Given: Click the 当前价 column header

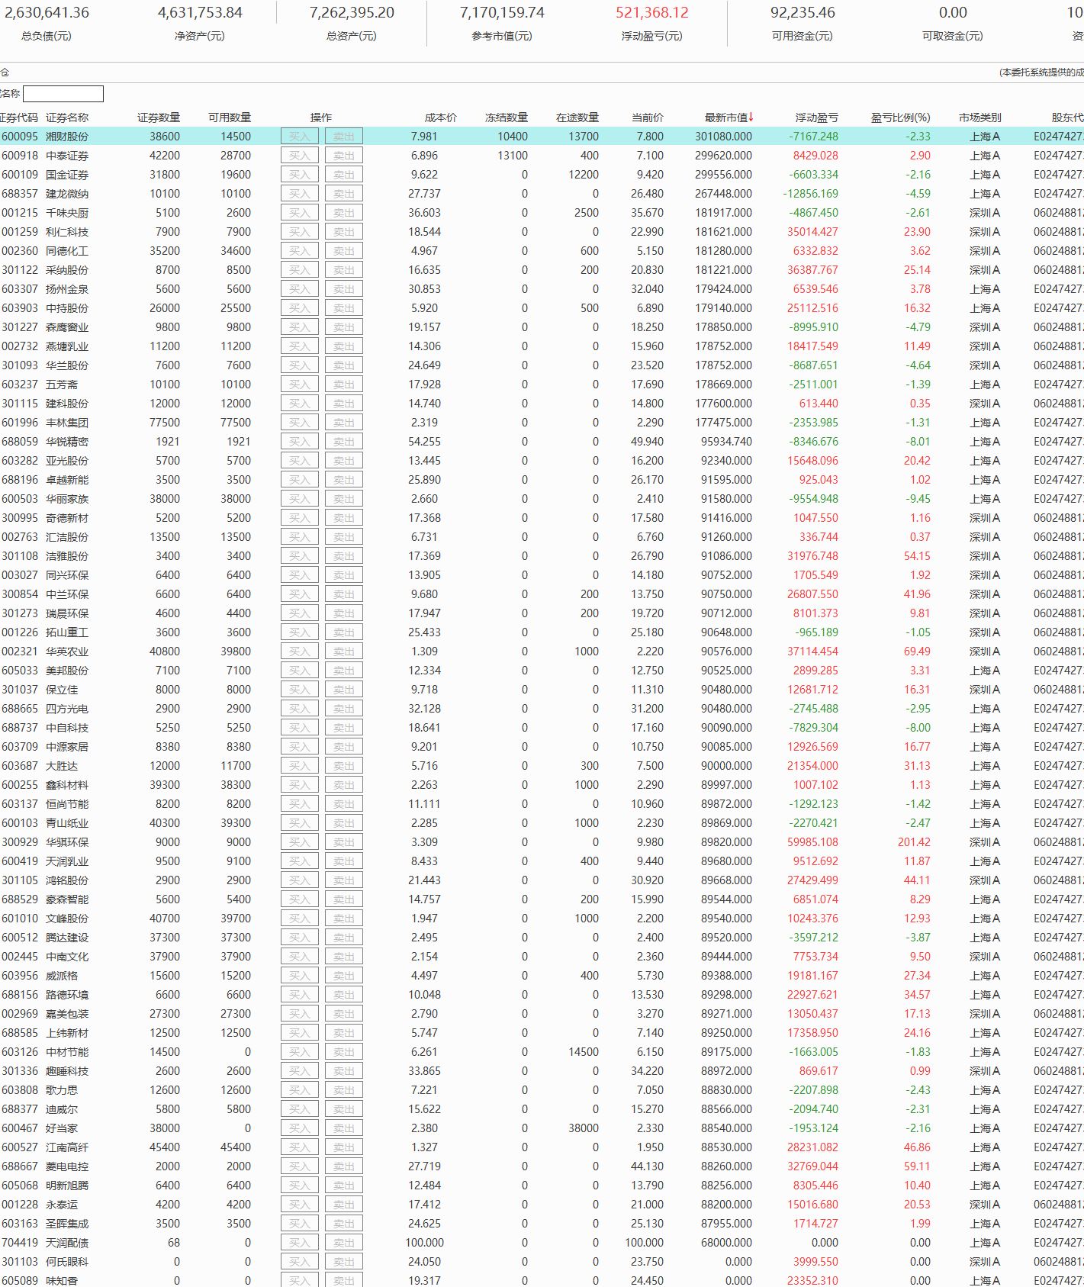Looking at the screenshot, I should [648, 117].
